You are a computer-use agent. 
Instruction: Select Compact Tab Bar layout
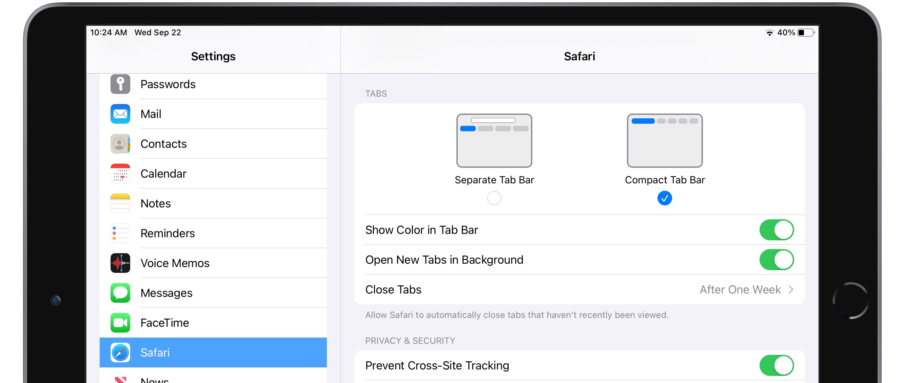click(664, 198)
